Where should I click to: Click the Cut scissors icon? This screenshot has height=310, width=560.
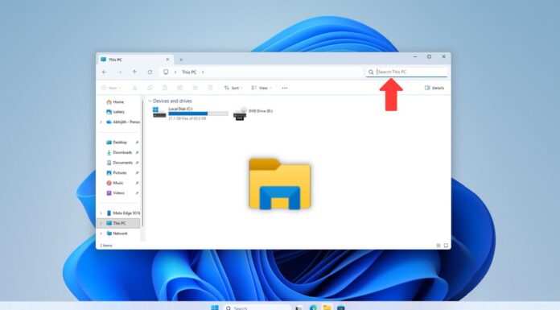(134, 88)
